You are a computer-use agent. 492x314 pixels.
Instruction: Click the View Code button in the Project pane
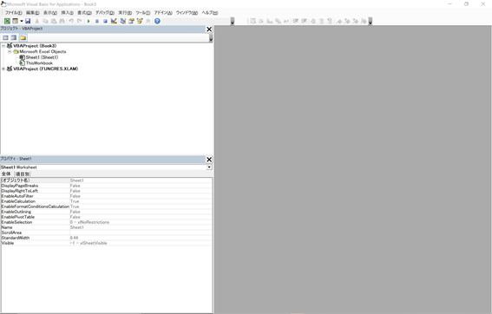[6, 37]
